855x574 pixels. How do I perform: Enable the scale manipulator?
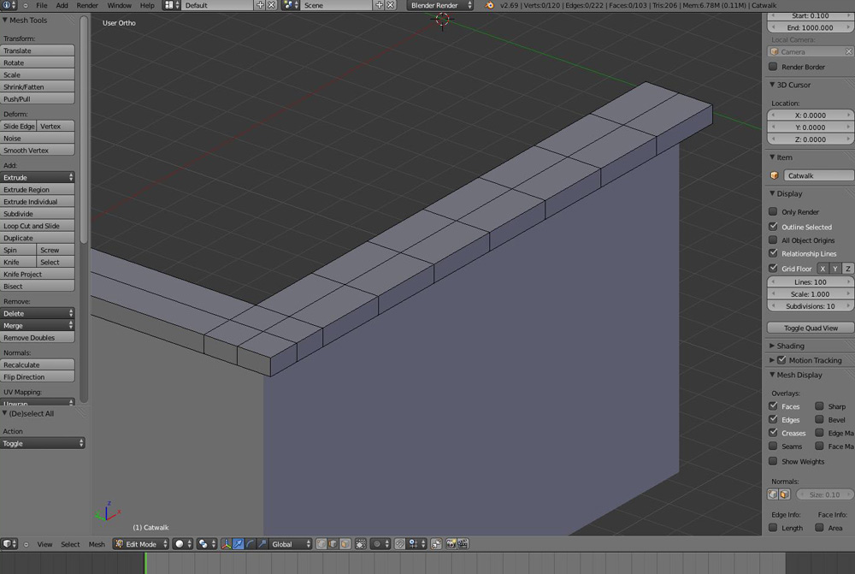262,544
